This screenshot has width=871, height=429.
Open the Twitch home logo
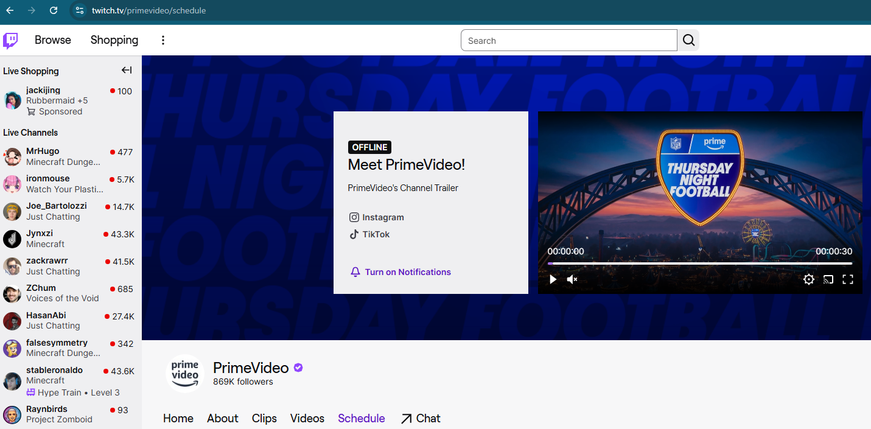pos(10,41)
